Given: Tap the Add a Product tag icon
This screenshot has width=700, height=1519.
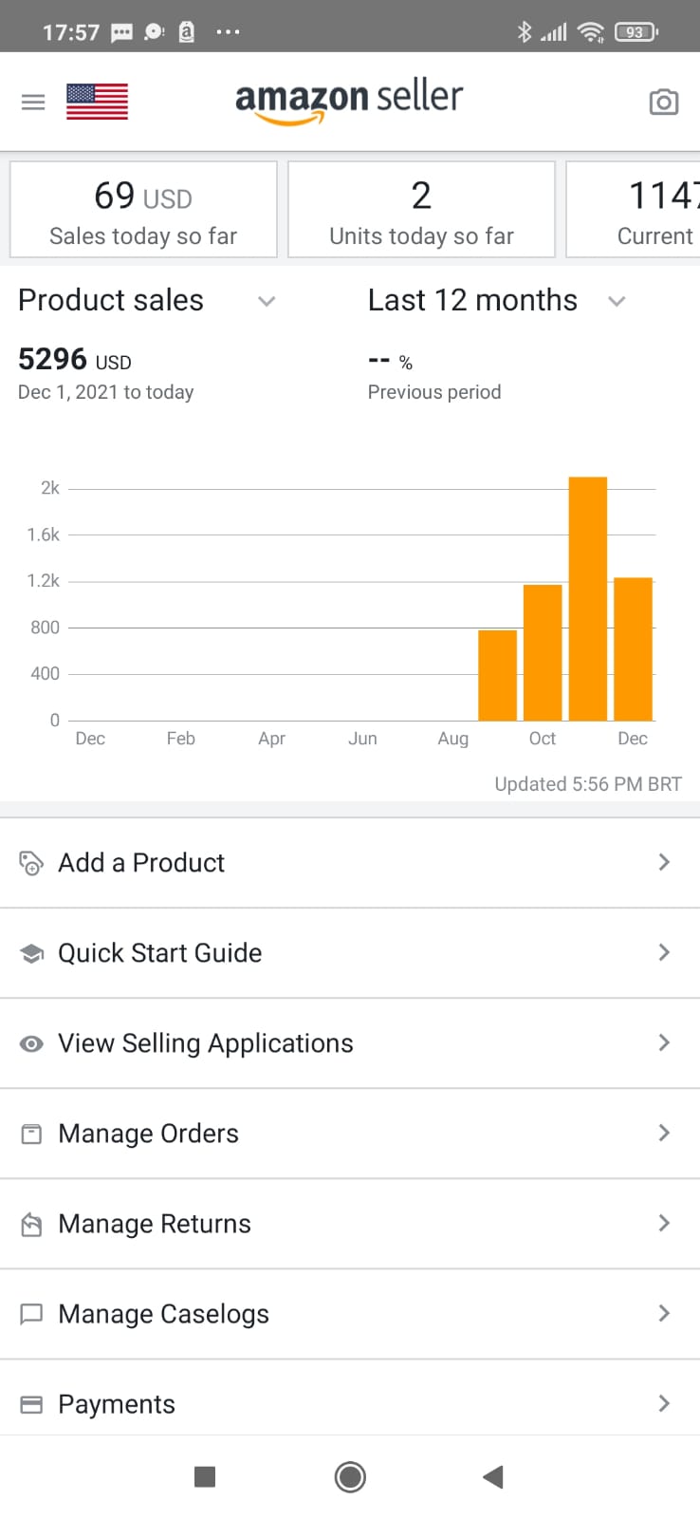Looking at the screenshot, I should (31, 863).
